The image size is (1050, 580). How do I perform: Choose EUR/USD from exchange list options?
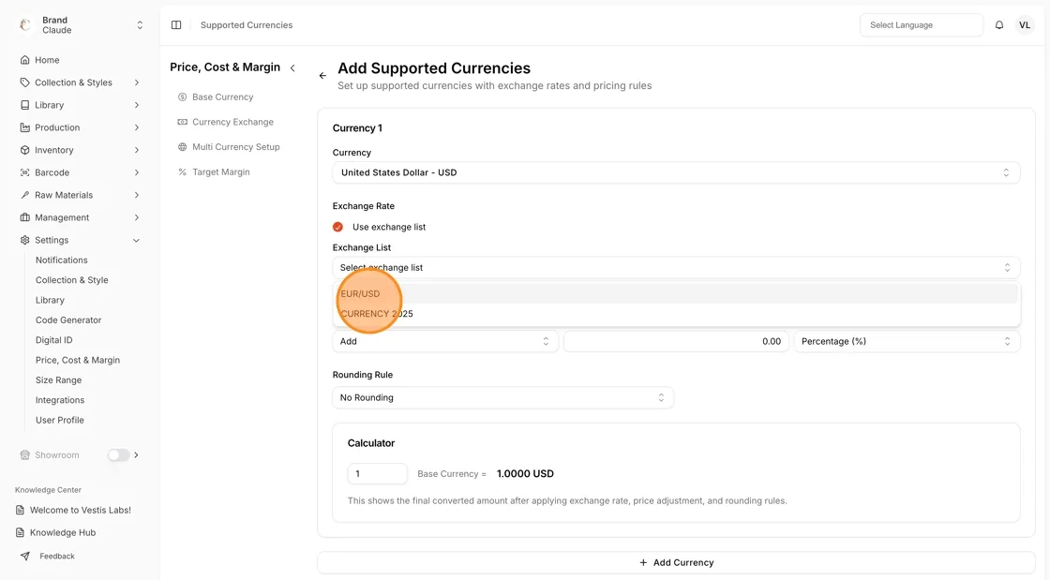tap(676, 293)
